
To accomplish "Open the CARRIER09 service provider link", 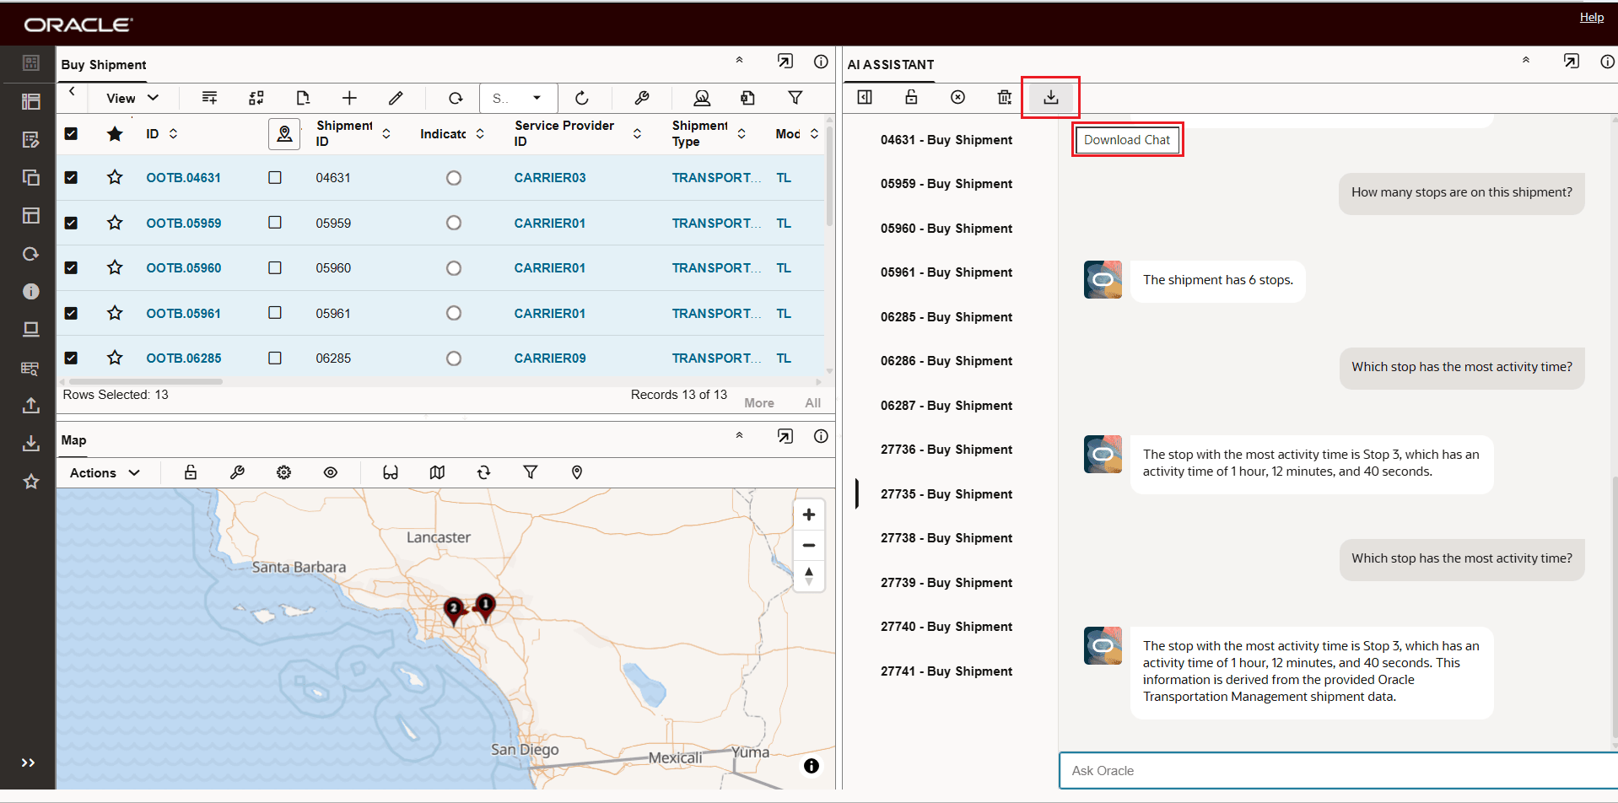I will (550, 358).
